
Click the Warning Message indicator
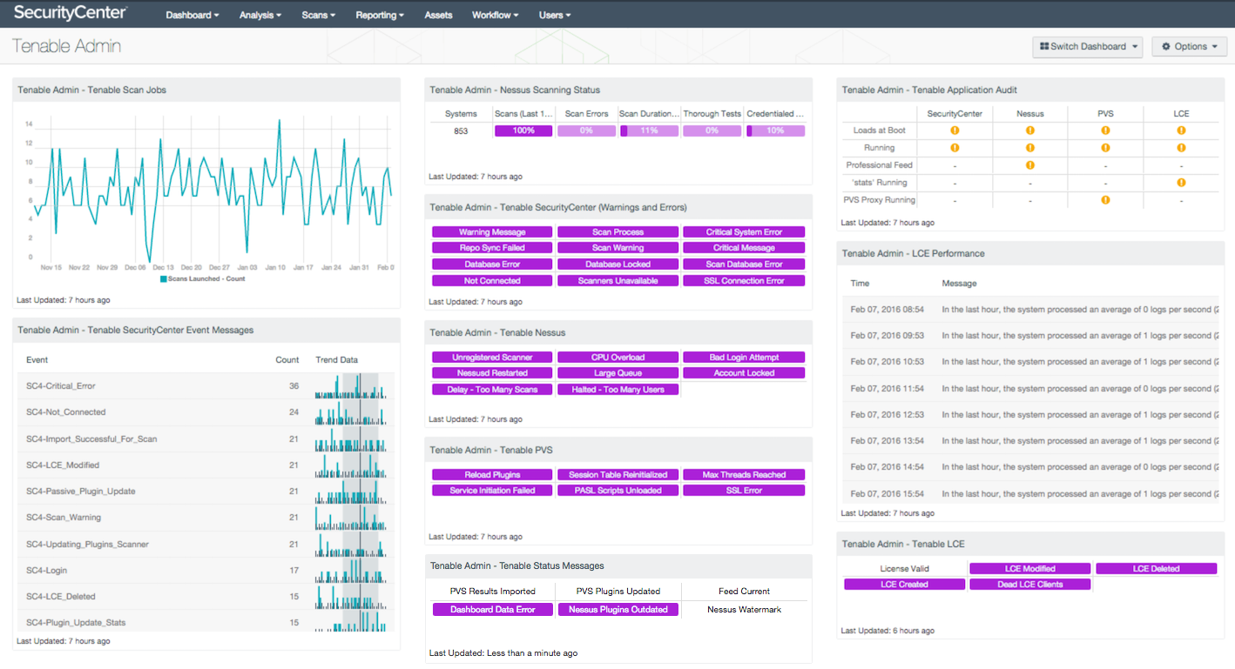tap(492, 232)
